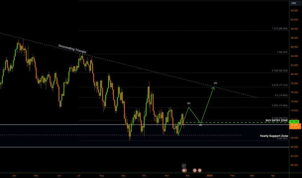Screen dimensions: 302x178
Task: Click the (A) wave label
Action: coord(189,103)
